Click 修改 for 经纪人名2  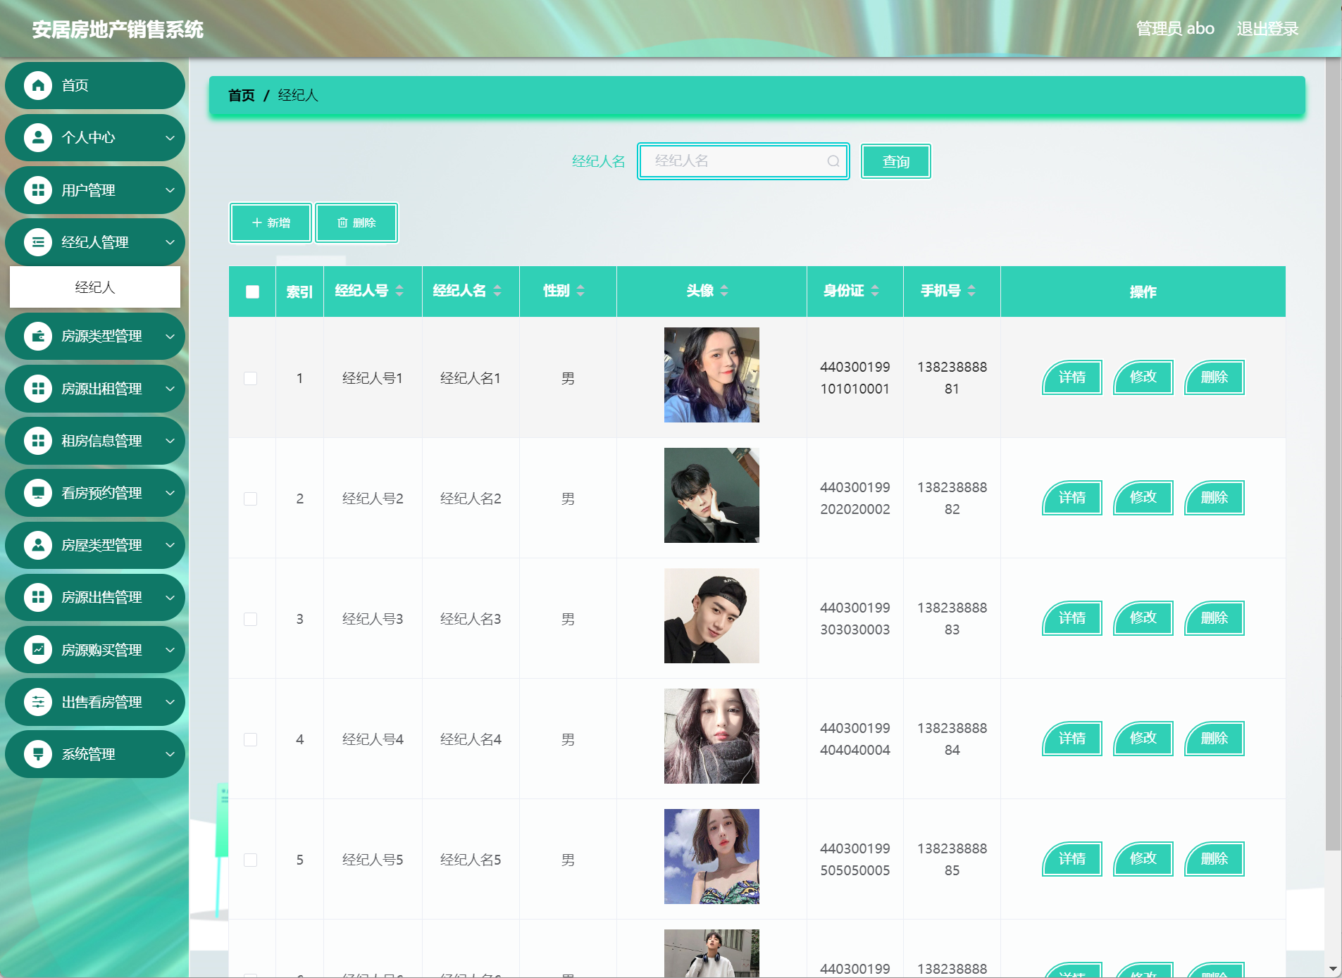click(x=1143, y=498)
